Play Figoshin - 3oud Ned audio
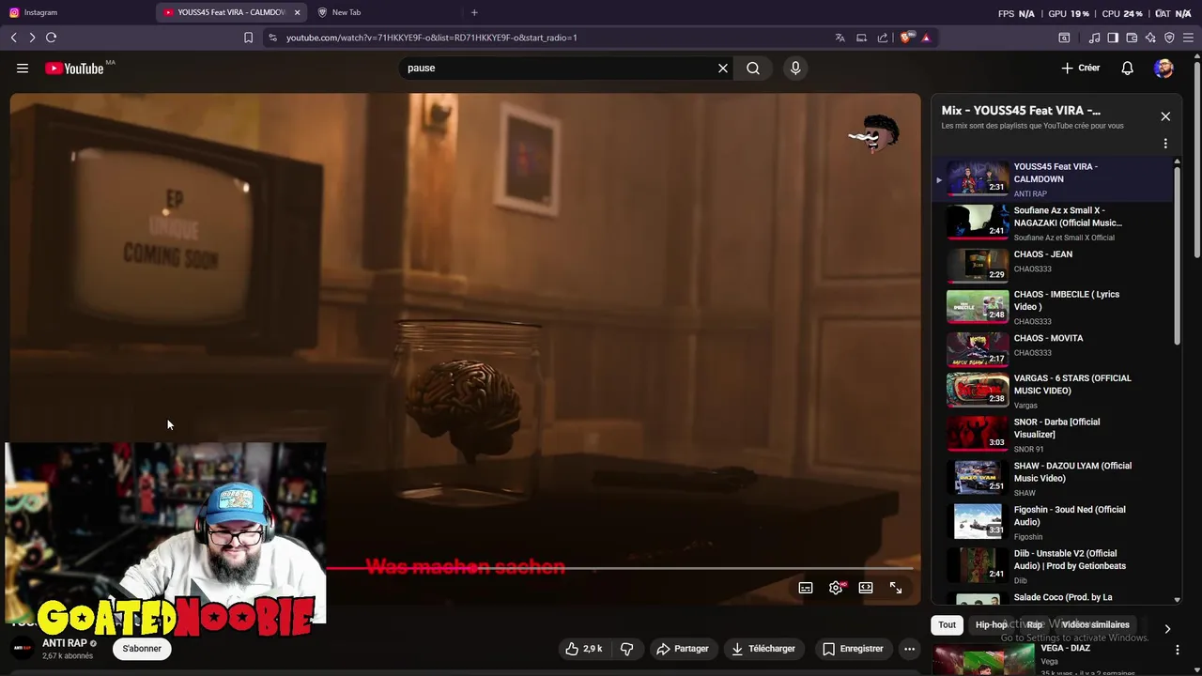Screen dimensions: 1202x676 1054,522
